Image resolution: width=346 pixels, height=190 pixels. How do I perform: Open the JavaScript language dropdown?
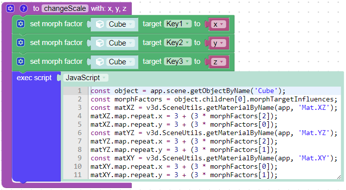[x=86, y=78]
